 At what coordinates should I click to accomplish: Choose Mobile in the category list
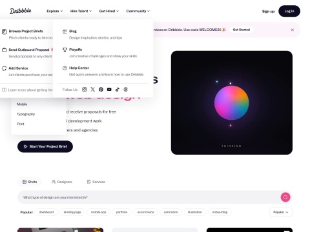point(22,104)
